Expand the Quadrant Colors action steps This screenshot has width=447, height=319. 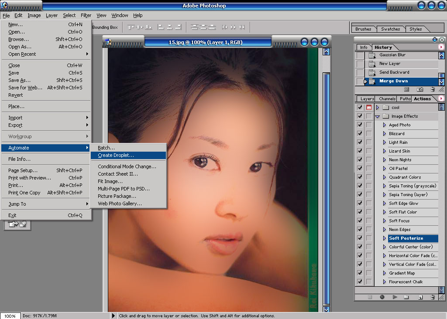click(x=384, y=177)
